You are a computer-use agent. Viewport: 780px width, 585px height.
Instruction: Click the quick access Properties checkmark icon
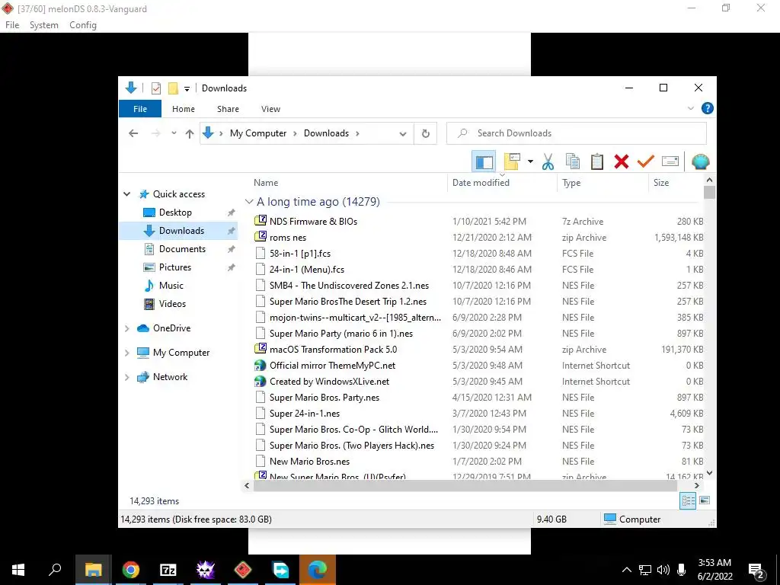[155, 88]
